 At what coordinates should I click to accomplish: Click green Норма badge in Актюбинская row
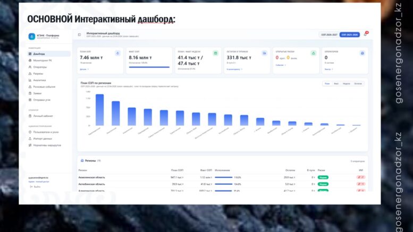[x=323, y=184]
